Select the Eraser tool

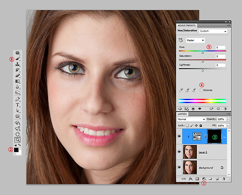click(18, 76)
